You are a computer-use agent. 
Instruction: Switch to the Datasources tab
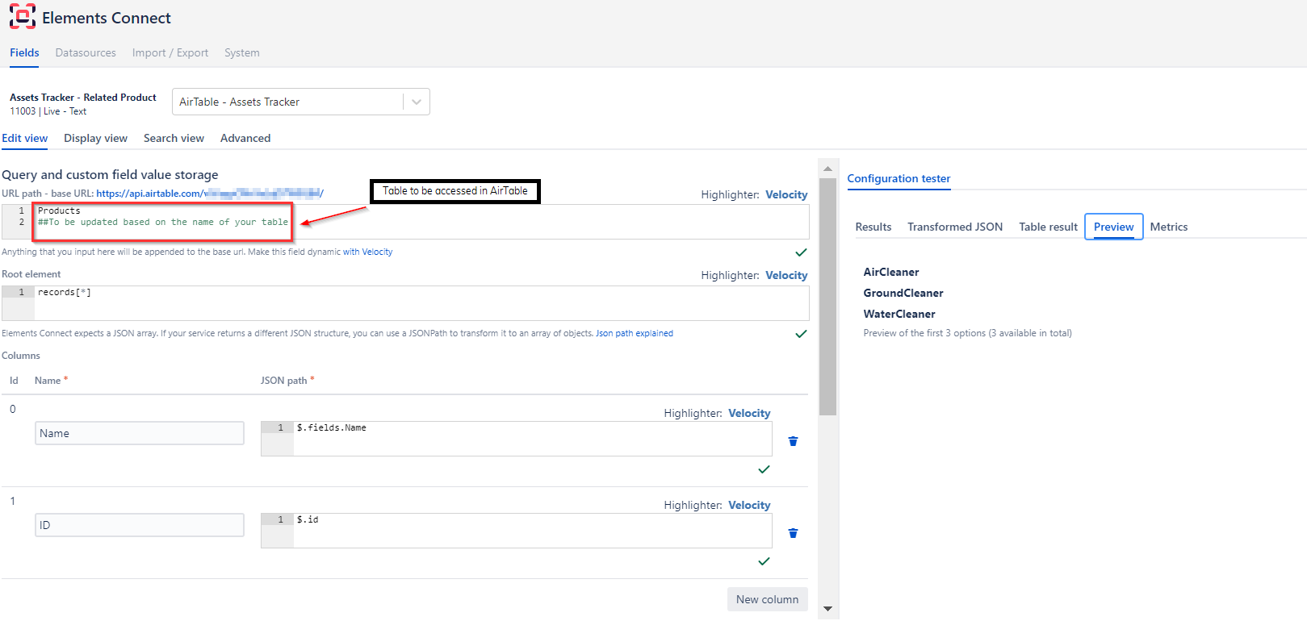pos(86,52)
